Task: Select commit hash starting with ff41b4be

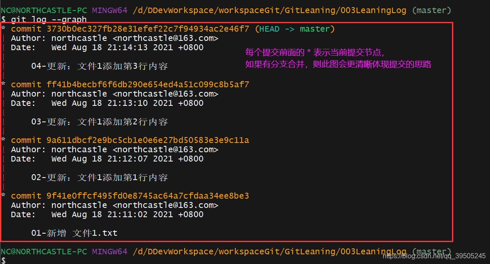Action: pos(148,85)
